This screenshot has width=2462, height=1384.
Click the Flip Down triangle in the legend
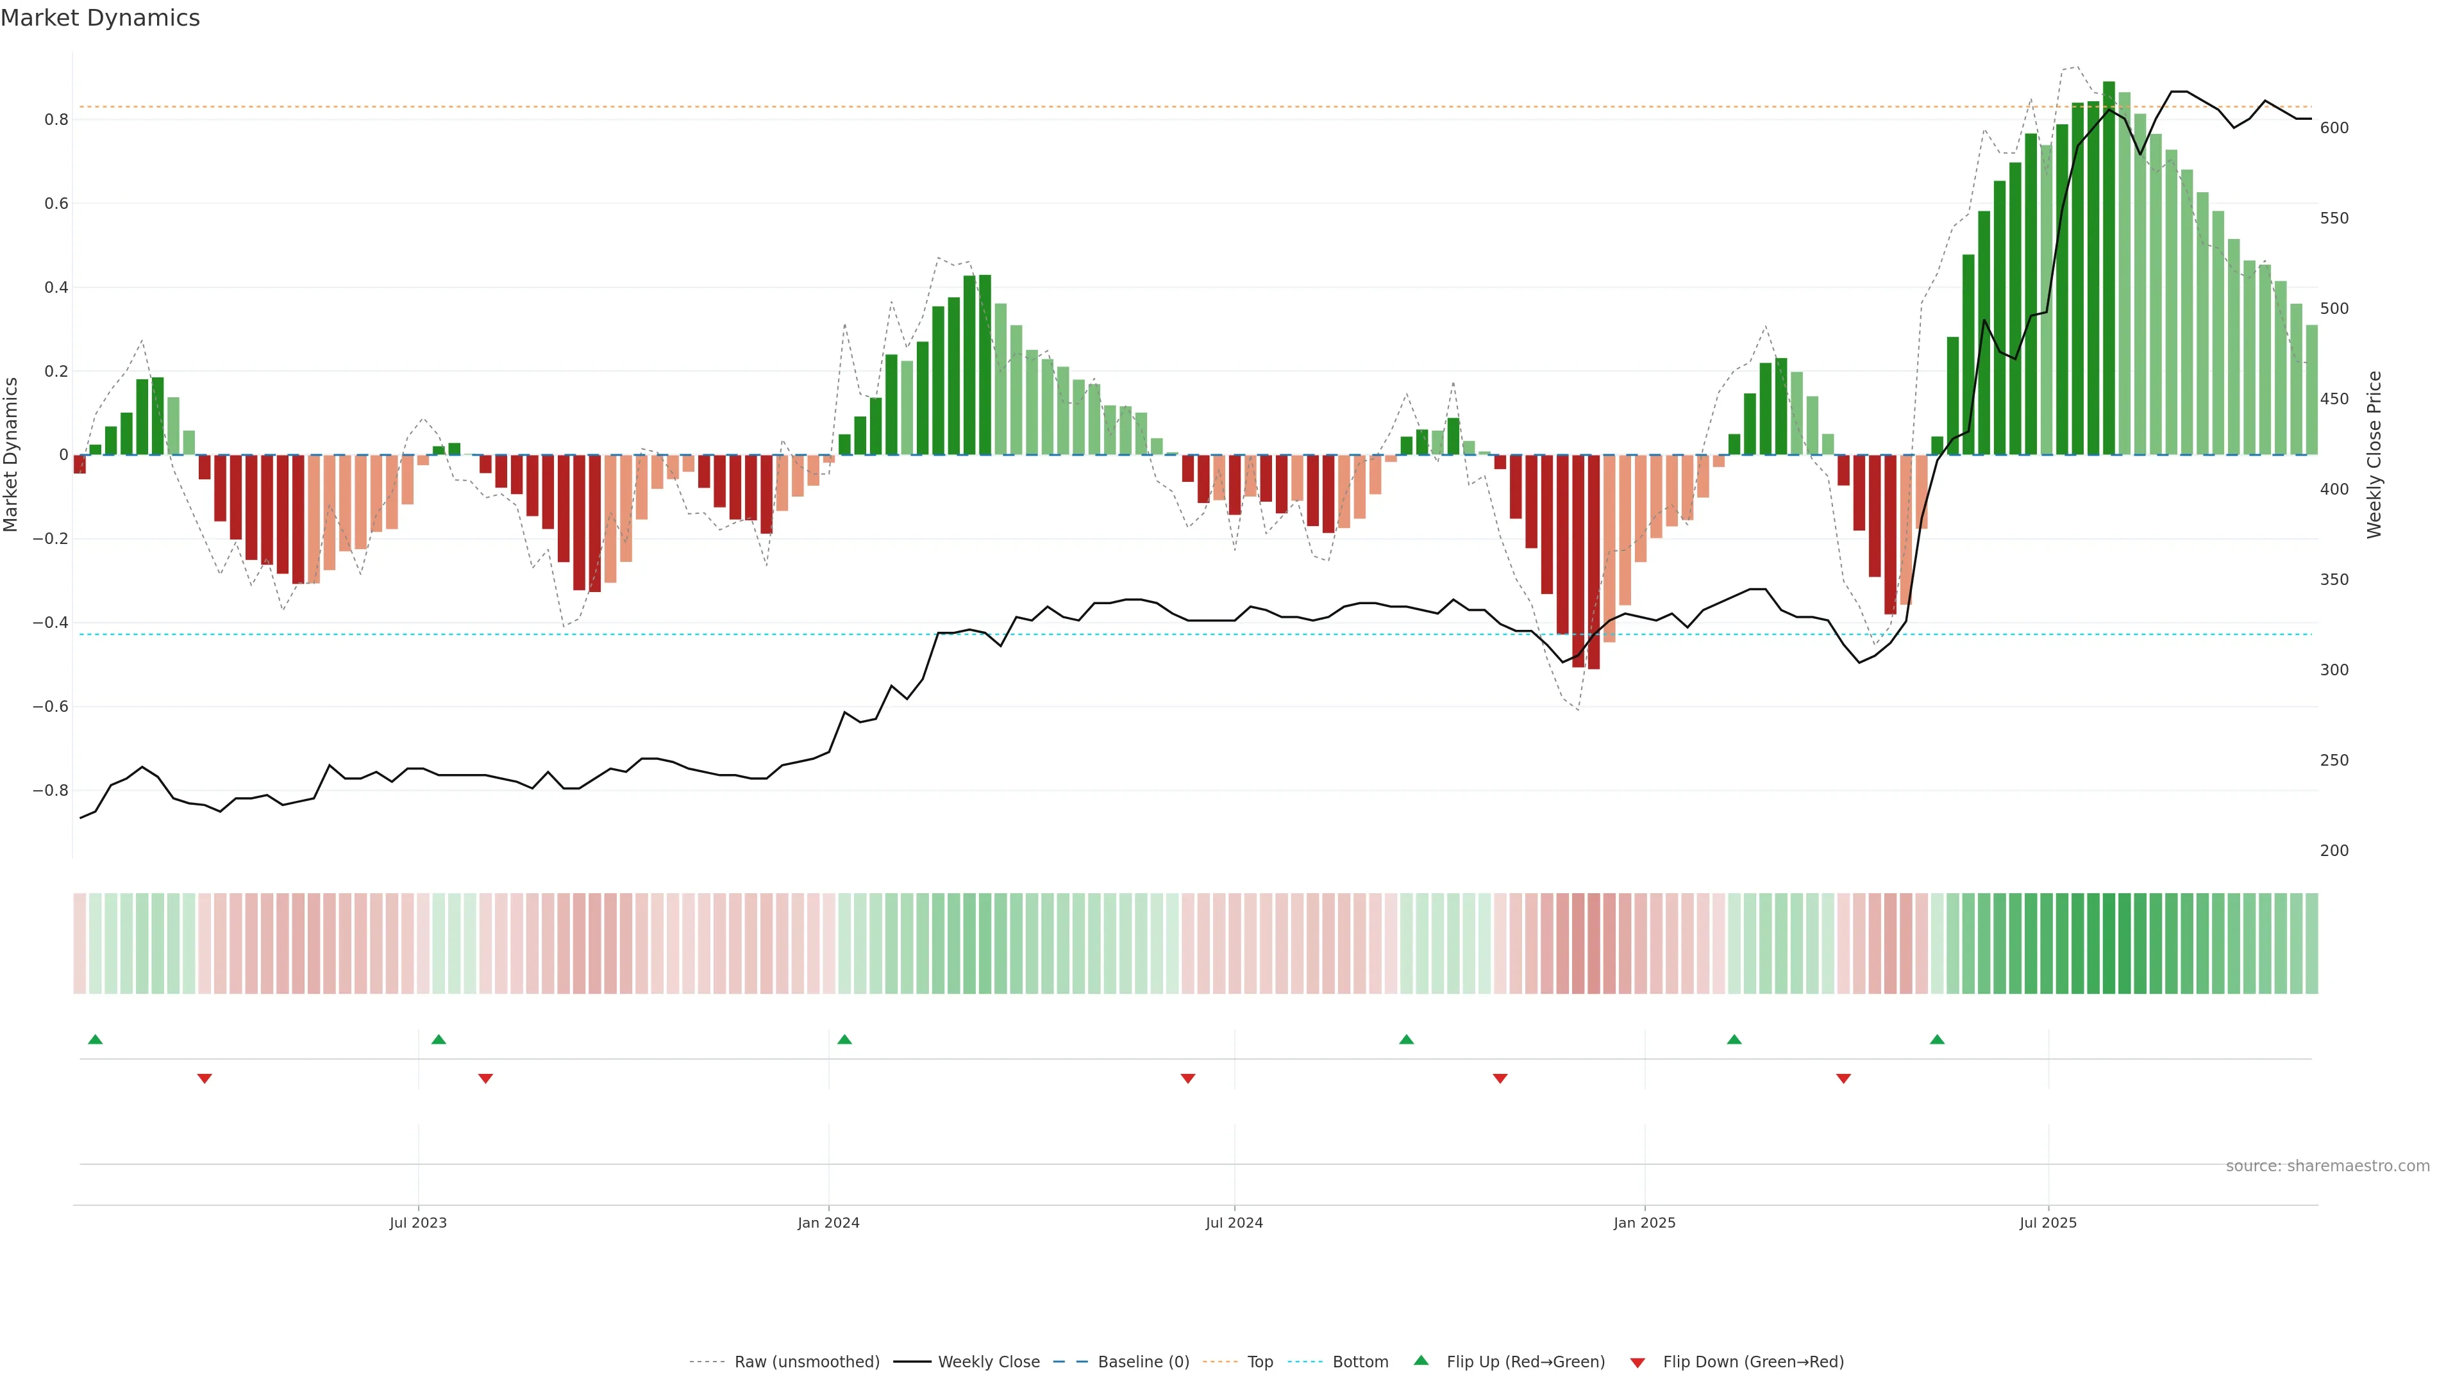(x=1637, y=1362)
